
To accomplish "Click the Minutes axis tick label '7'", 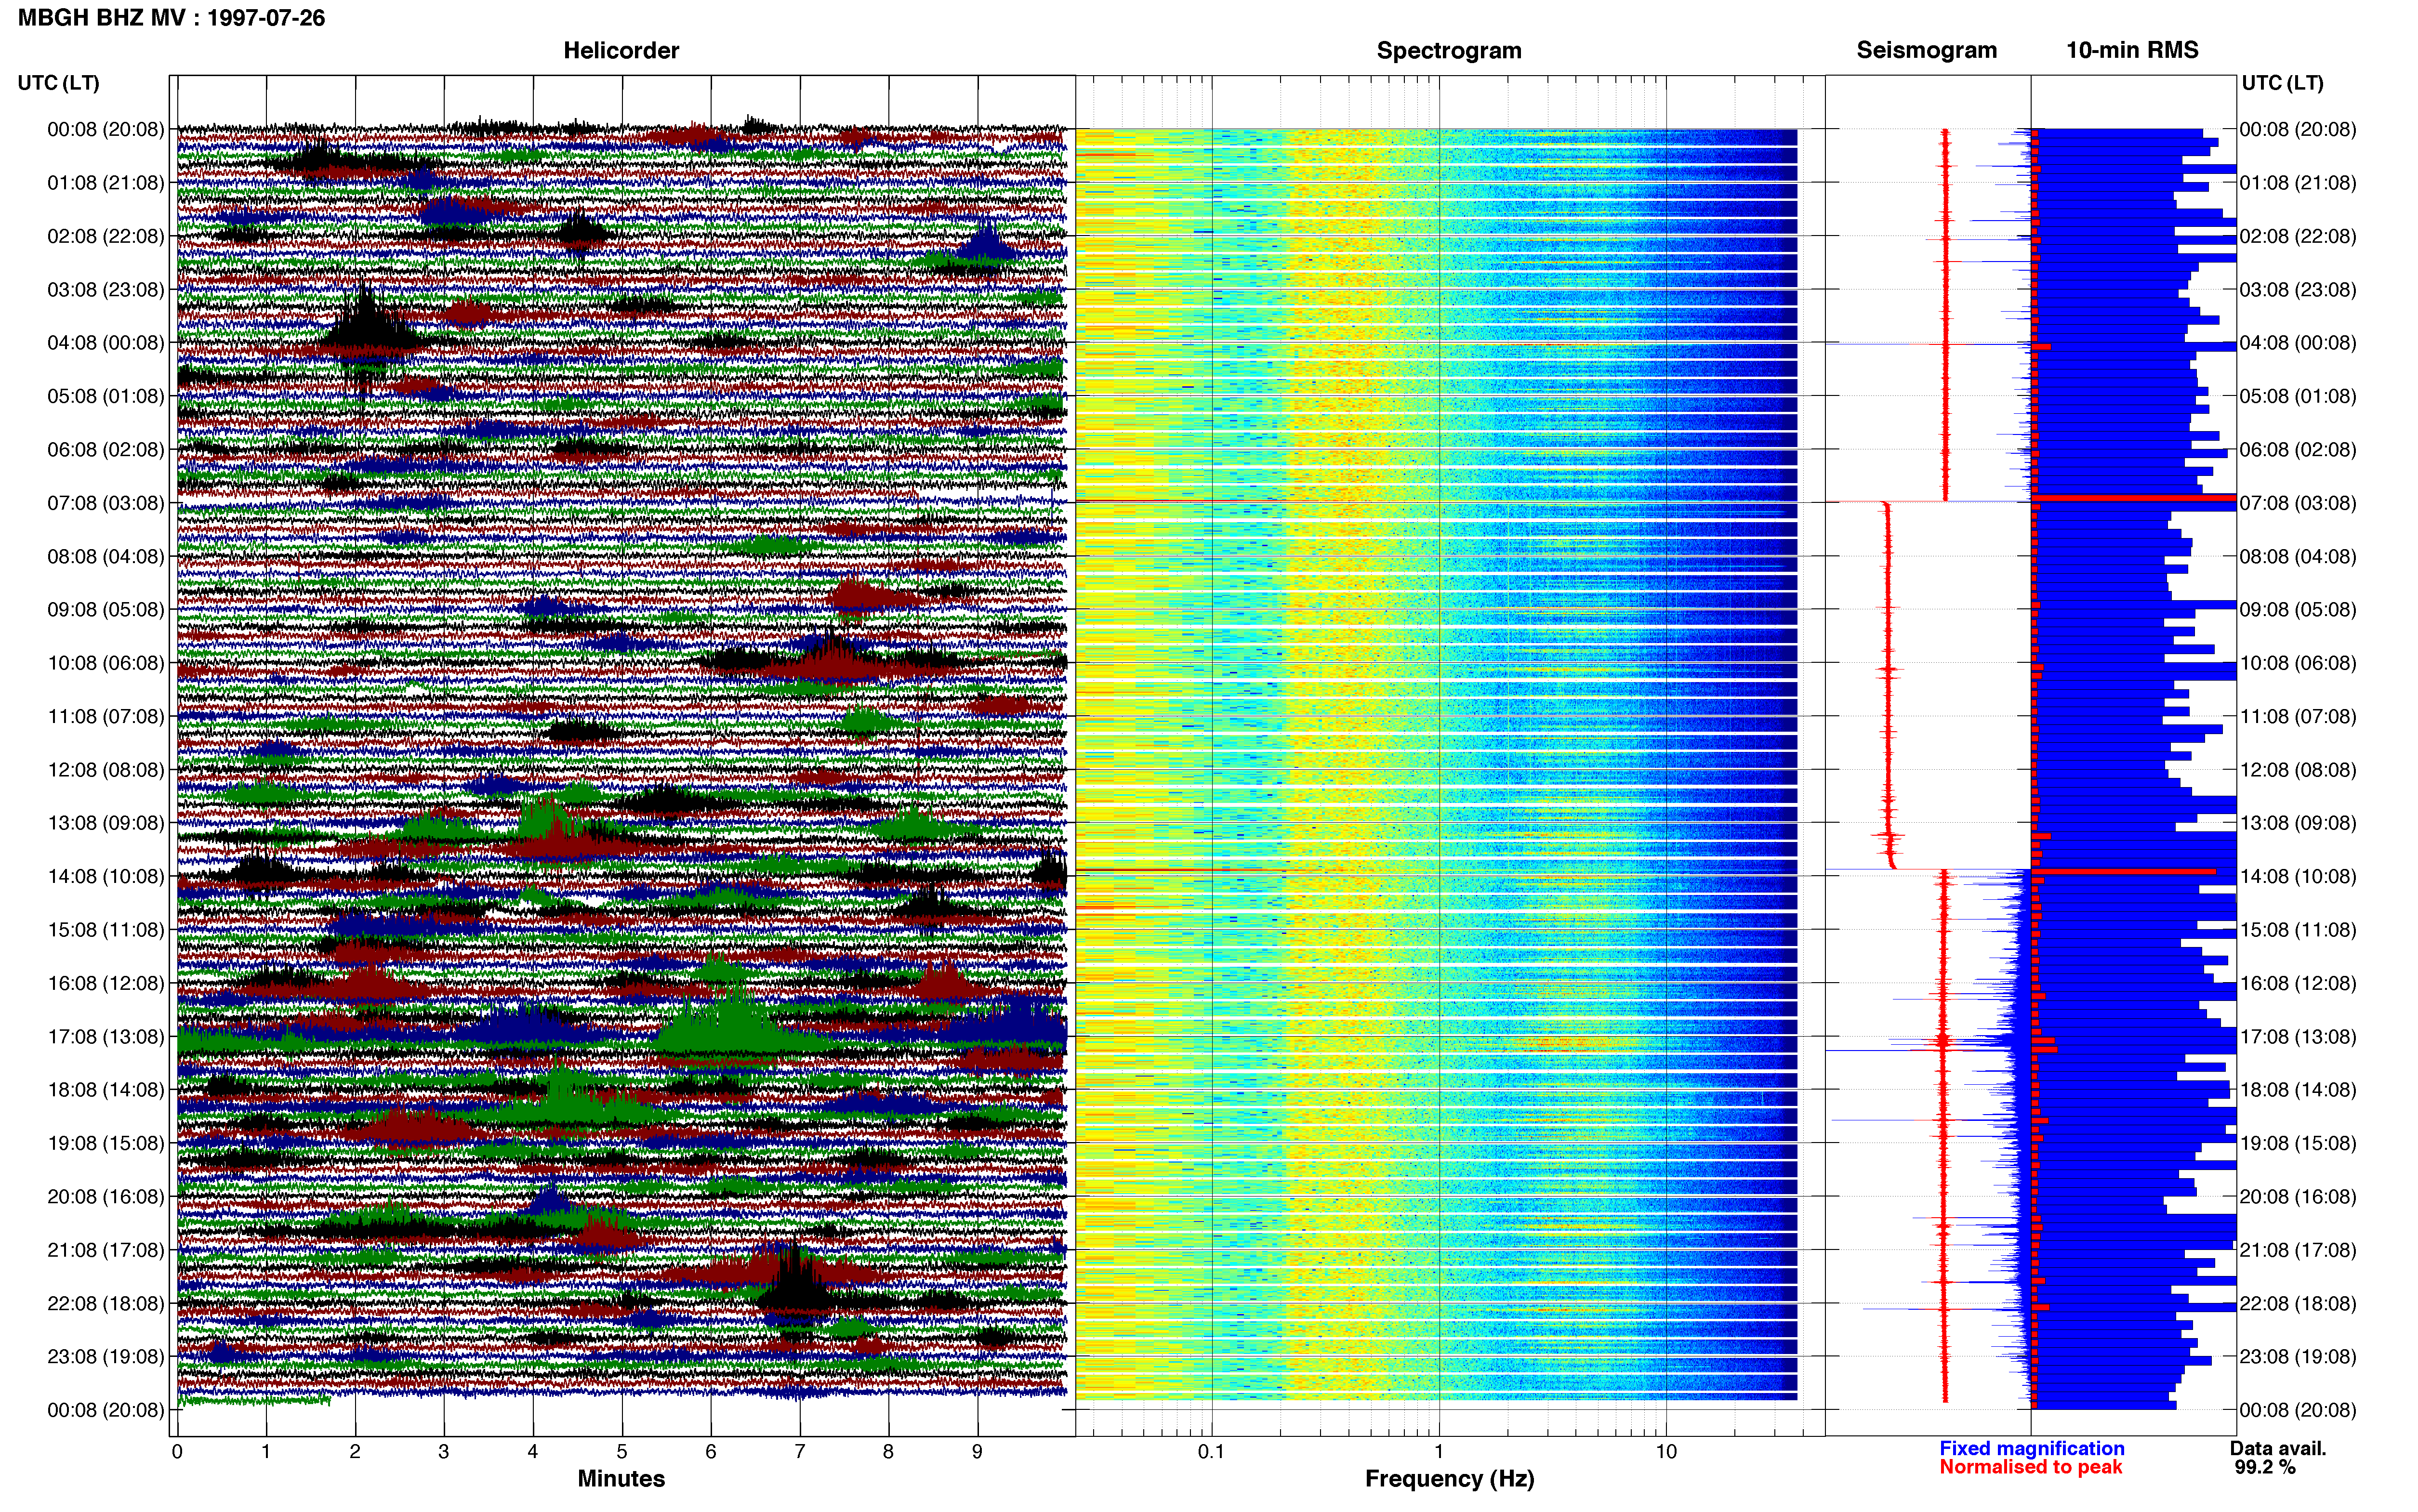I will [800, 1452].
